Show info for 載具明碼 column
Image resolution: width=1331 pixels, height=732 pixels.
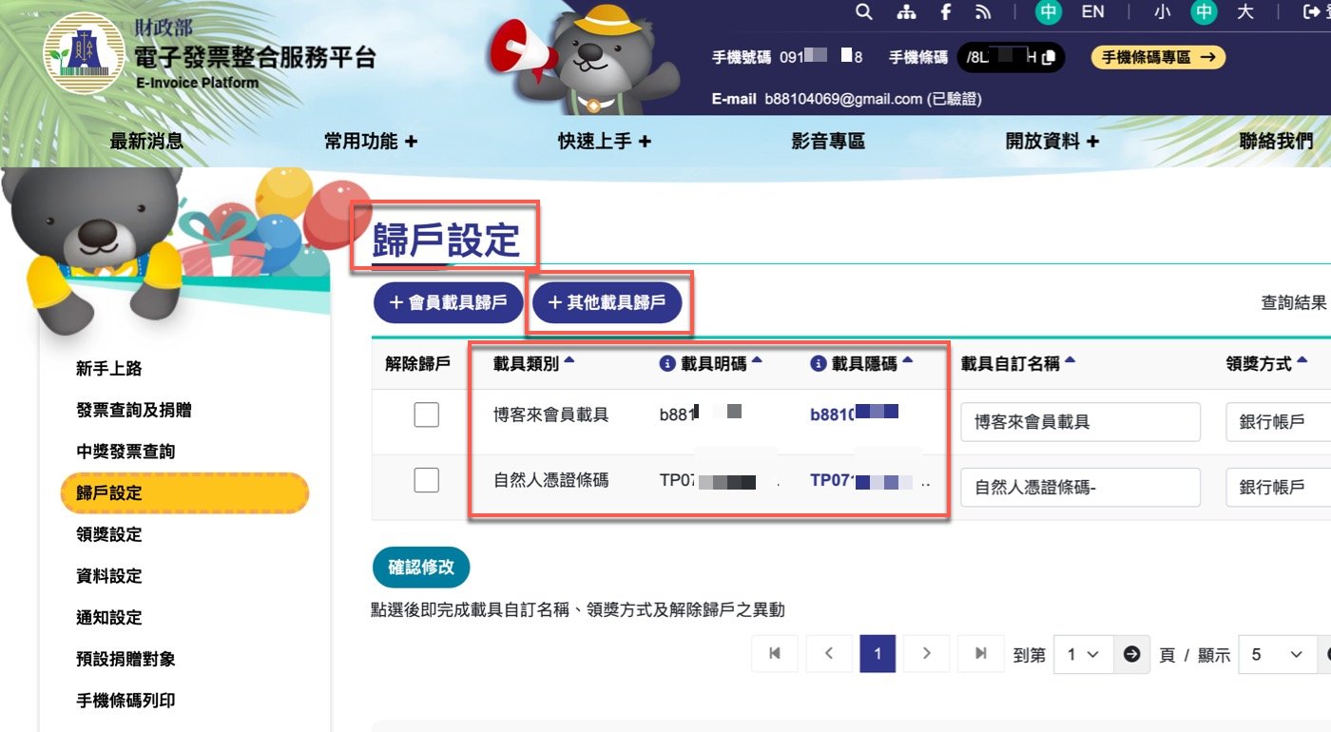[x=666, y=363]
